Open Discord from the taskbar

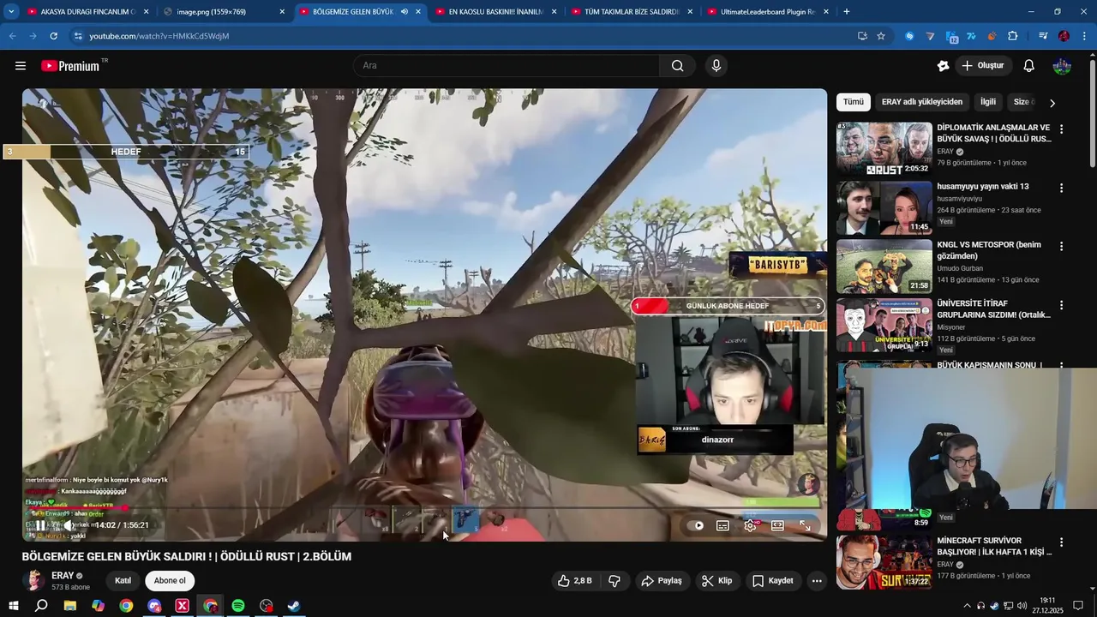click(154, 606)
